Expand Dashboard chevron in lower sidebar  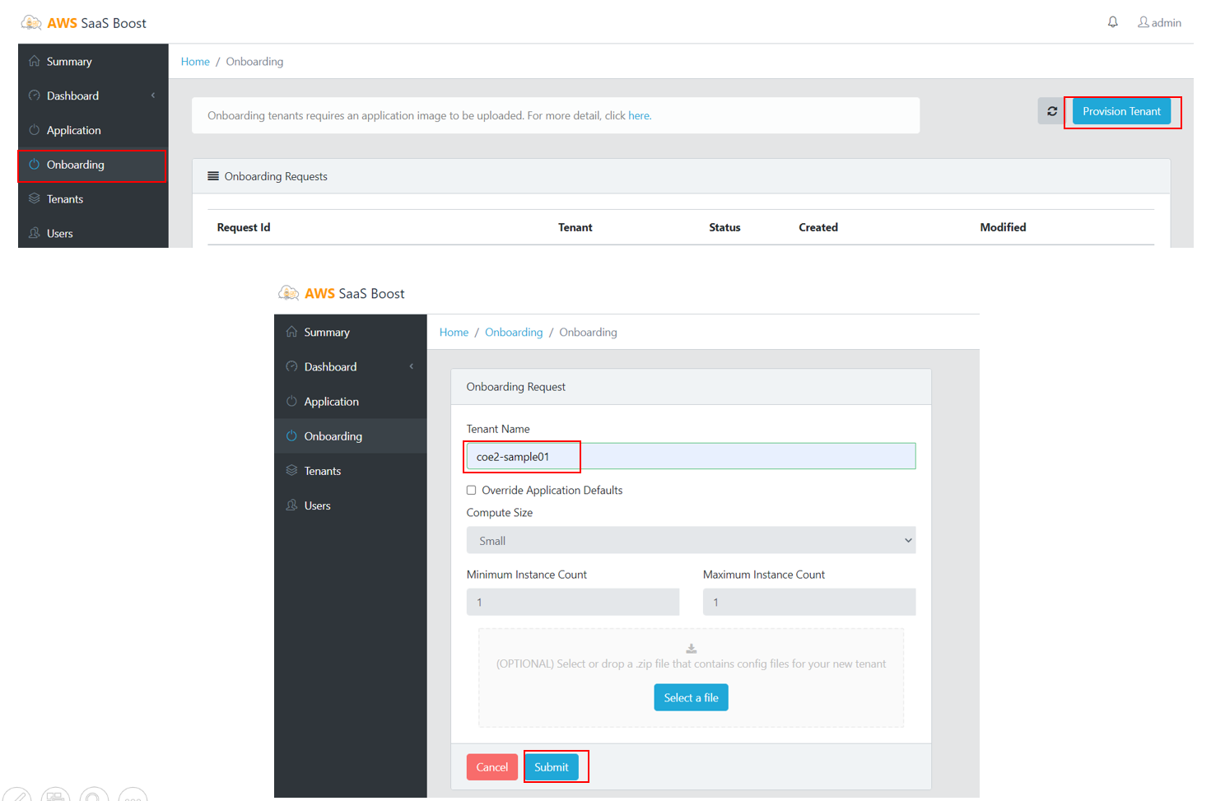[x=412, y=366]
